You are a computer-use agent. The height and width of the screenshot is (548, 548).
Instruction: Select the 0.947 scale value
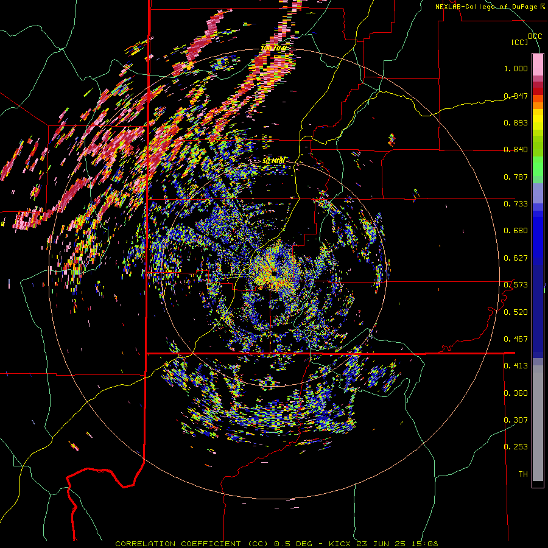516,96
